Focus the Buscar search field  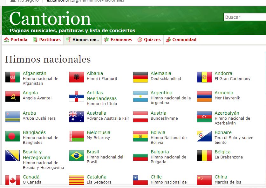(x=245, y=17)
